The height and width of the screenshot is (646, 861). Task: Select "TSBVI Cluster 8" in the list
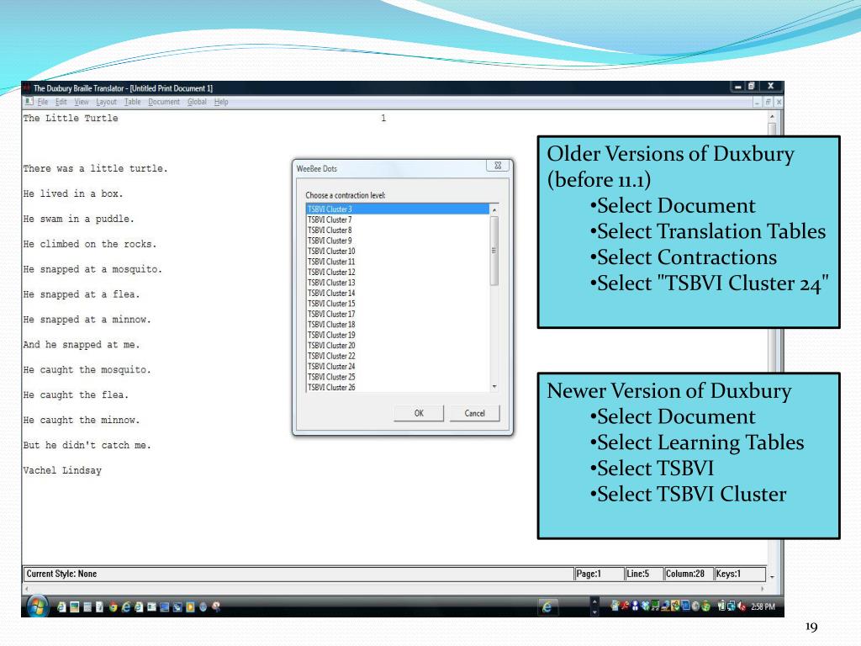[x=398, y=230]
